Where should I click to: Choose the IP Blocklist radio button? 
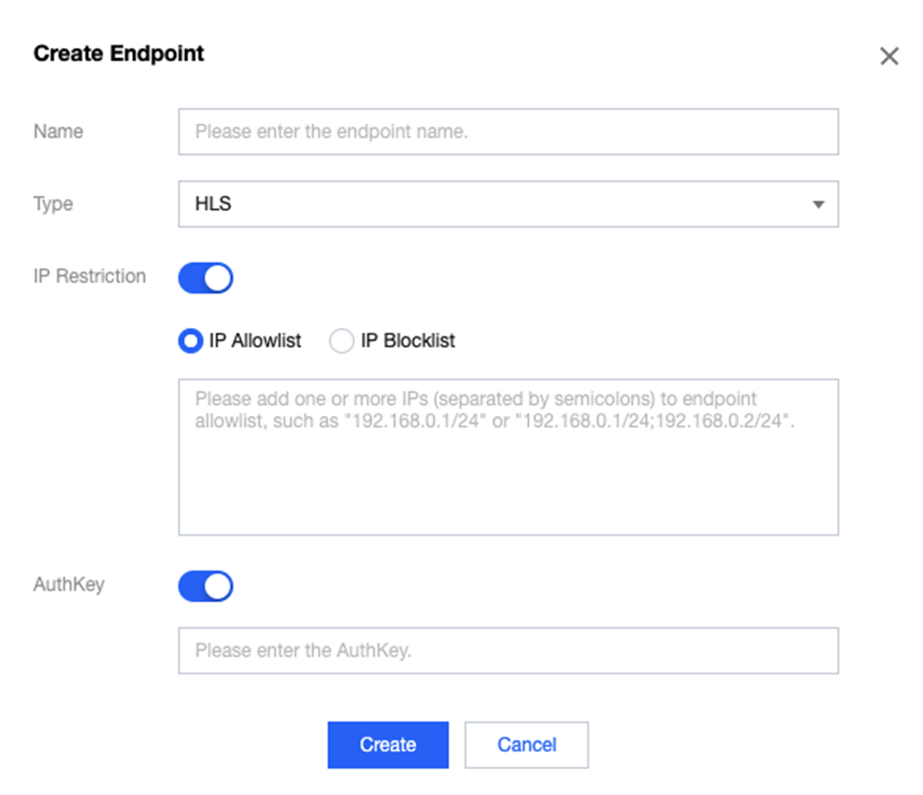coord(342,342)
